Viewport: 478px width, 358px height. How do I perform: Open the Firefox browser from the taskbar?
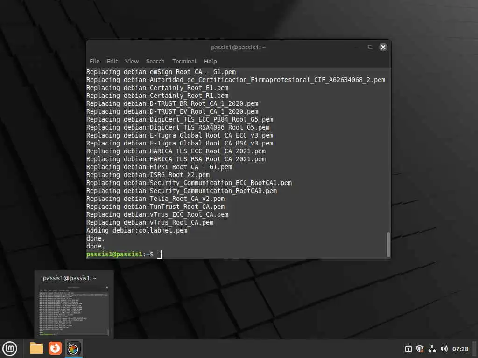[x=55, y=348]
